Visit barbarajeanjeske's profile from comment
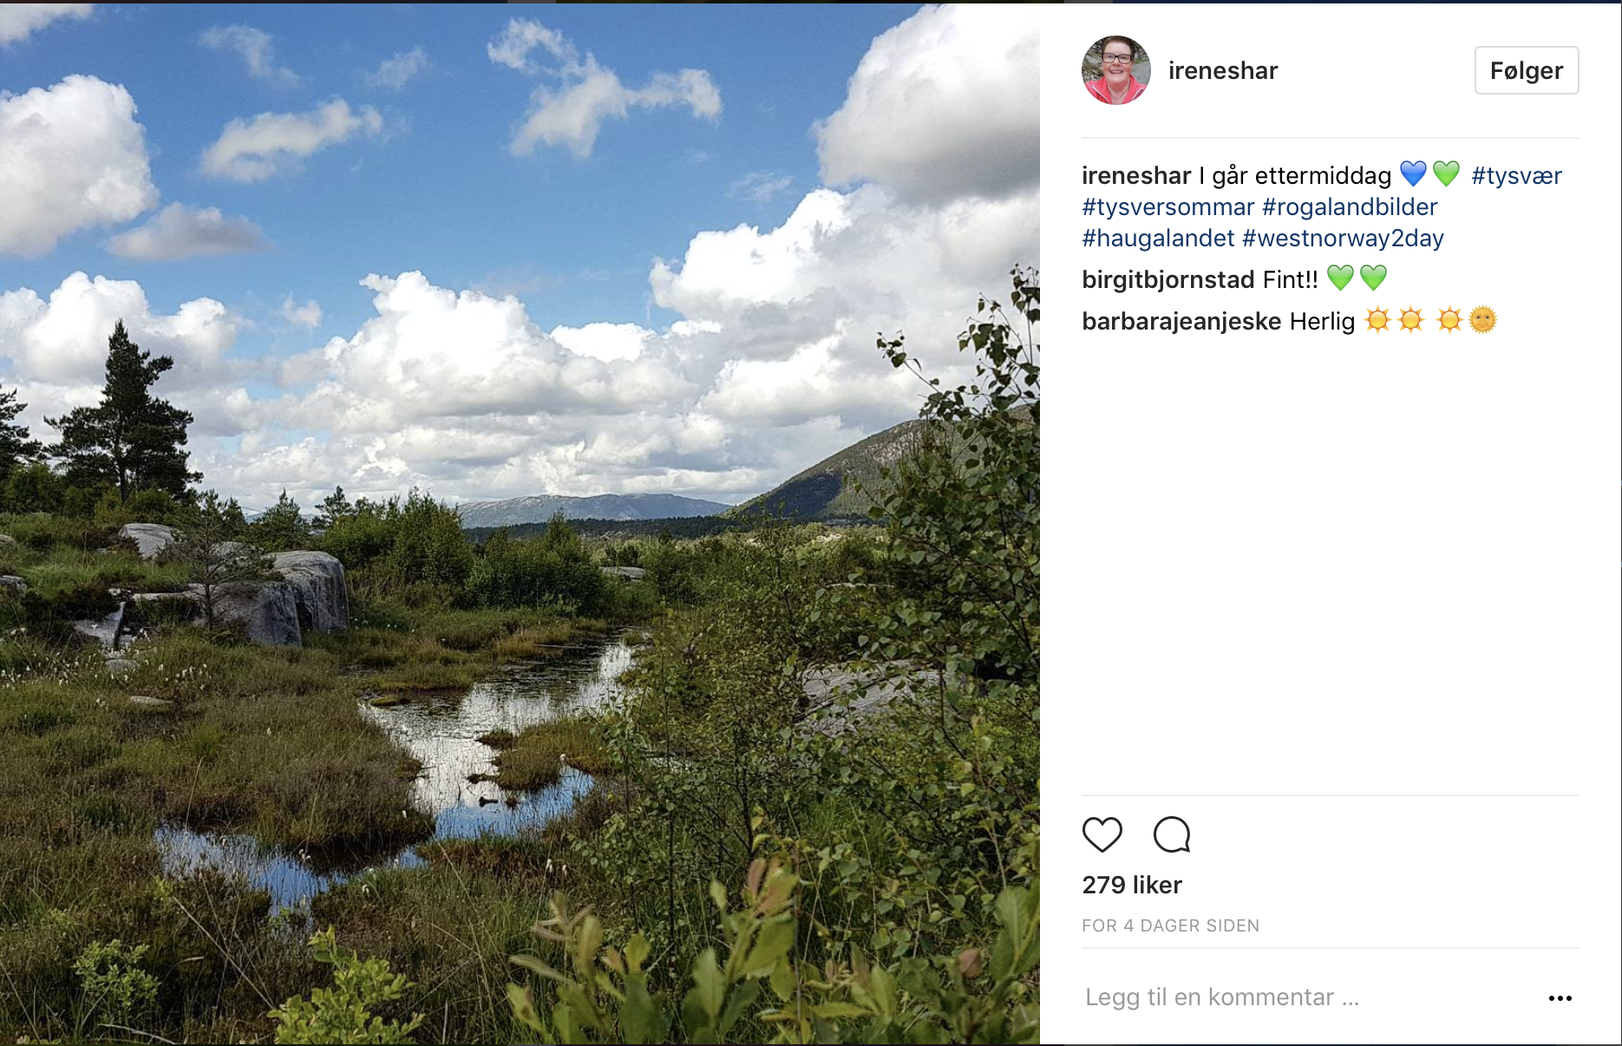The height and width of the screenshot is (1046, 1622). (x=1181, y=321)
